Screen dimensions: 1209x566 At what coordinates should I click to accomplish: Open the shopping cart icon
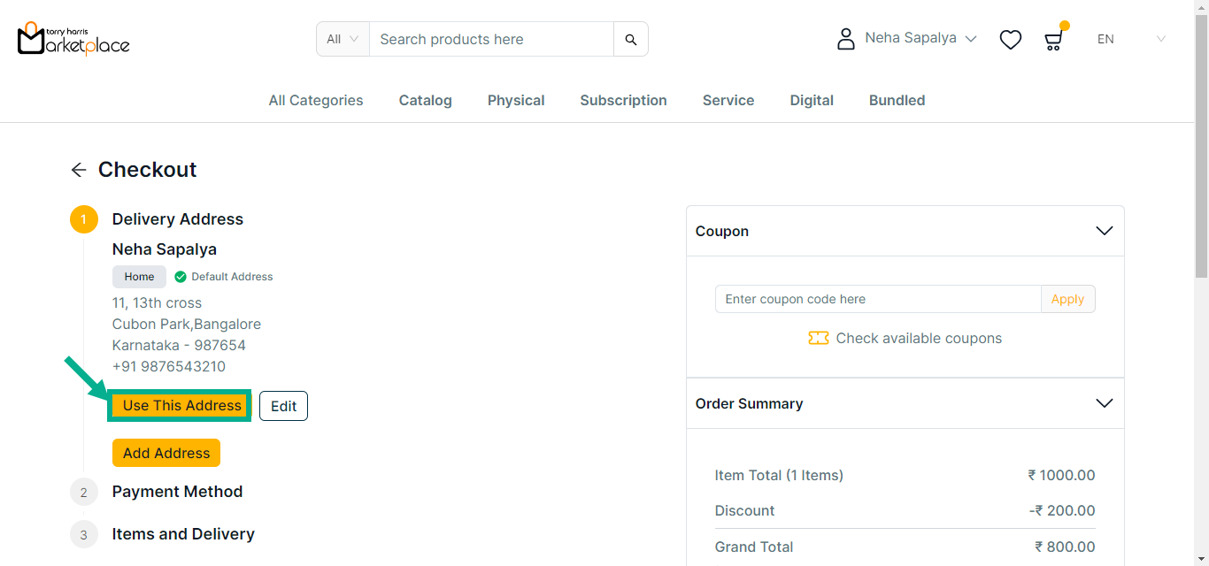[x=1052, y=40]
